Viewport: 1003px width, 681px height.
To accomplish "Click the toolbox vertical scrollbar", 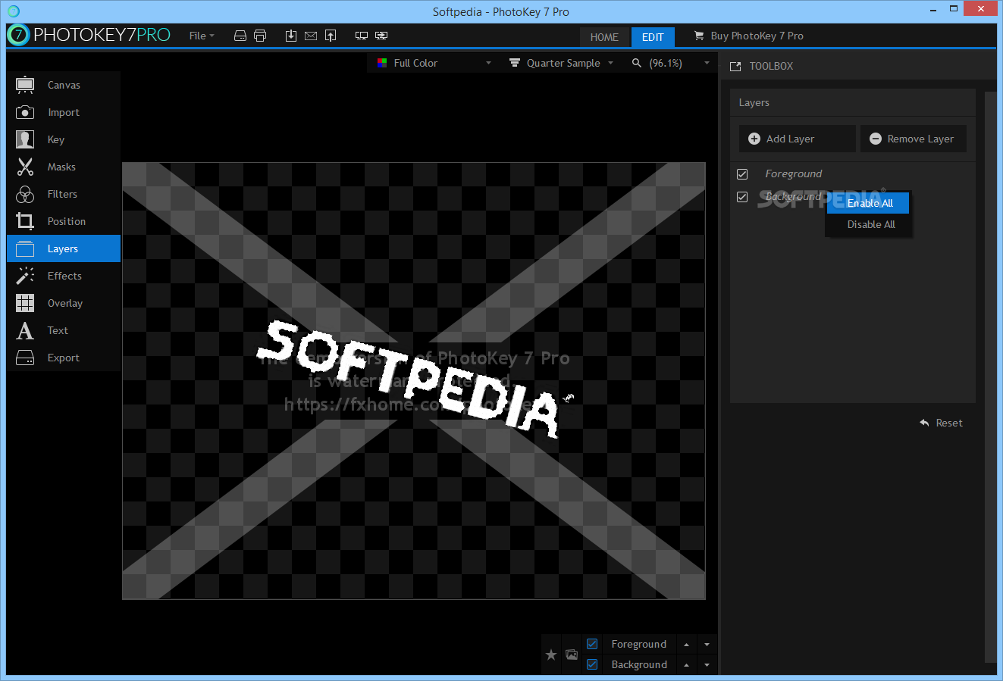I will (989, 376).
